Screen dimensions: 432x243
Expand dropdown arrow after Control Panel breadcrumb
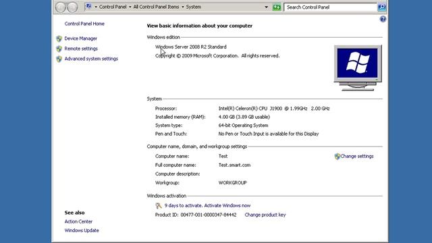pos(130,7)
